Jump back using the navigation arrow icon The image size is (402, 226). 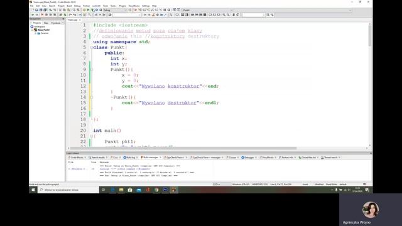(x=33, y=15)
